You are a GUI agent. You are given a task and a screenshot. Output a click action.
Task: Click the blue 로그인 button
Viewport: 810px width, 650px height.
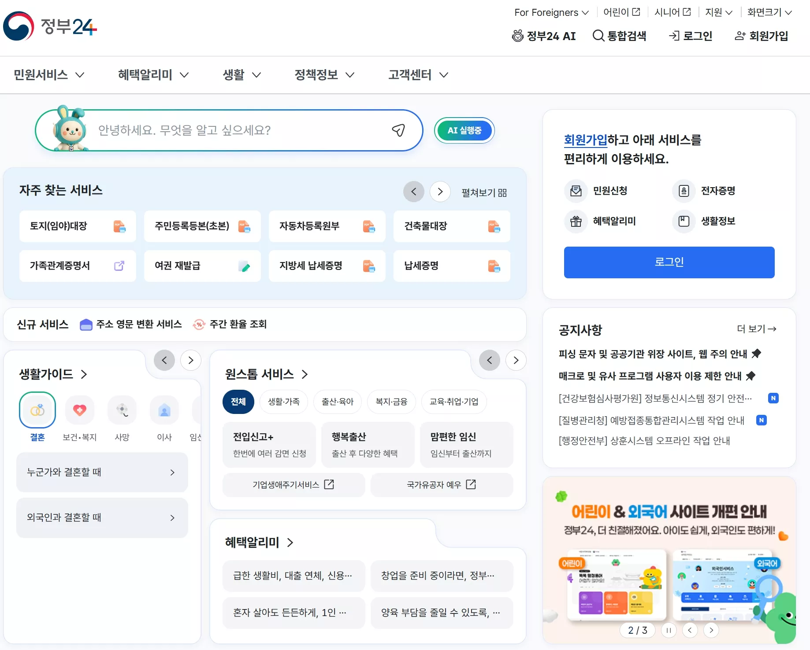coord(669,262)
